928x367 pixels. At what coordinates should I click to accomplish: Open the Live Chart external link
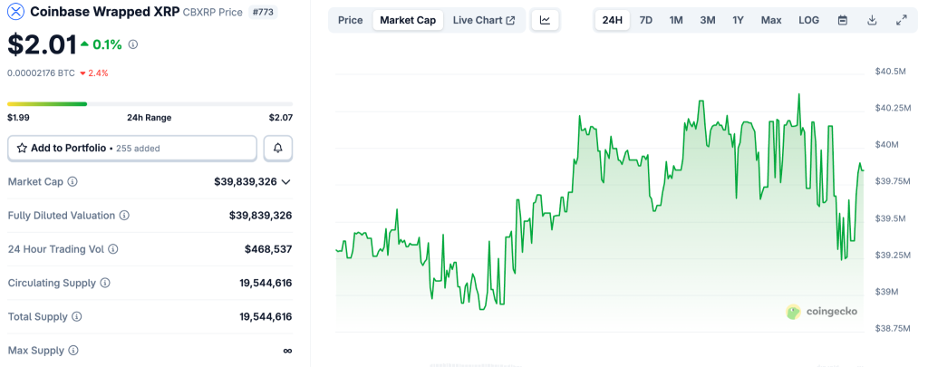pyautogui.click(x=484, y=20)
